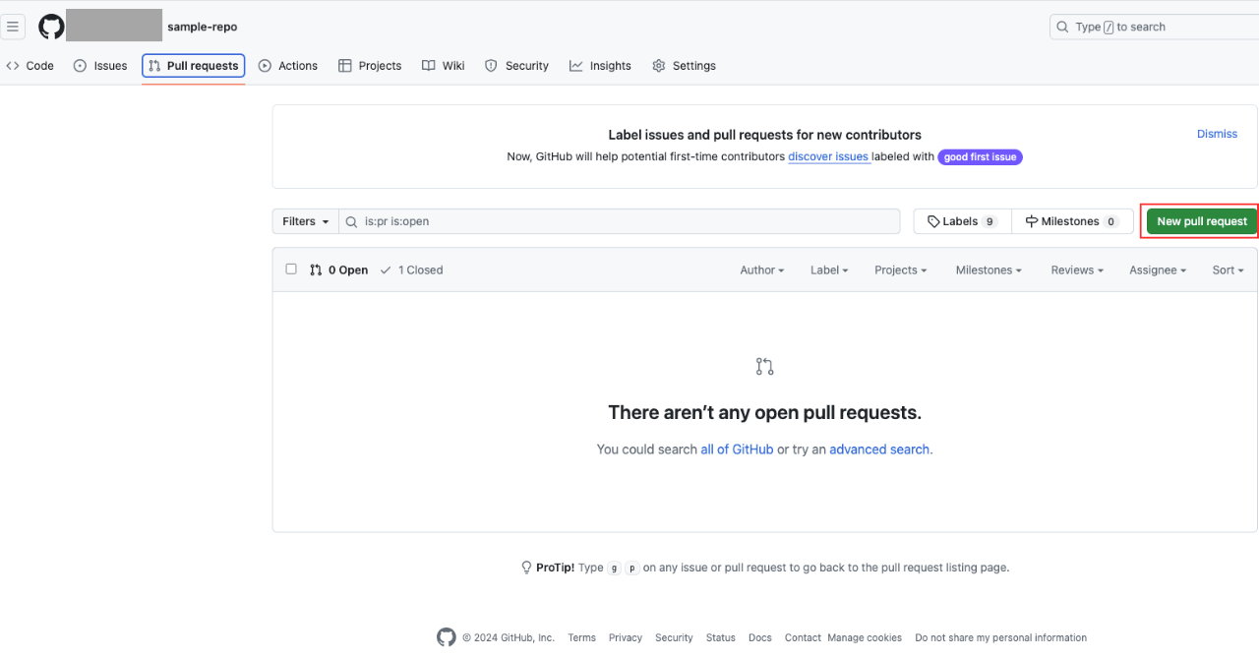Open the Milestones button

pos(1072,221)
